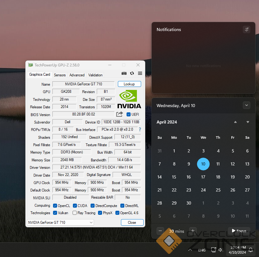Toggle the Ray Tracing checkbox
Image resolution: width=259 pixels, height=257 pixels.
tap(74, 213)
